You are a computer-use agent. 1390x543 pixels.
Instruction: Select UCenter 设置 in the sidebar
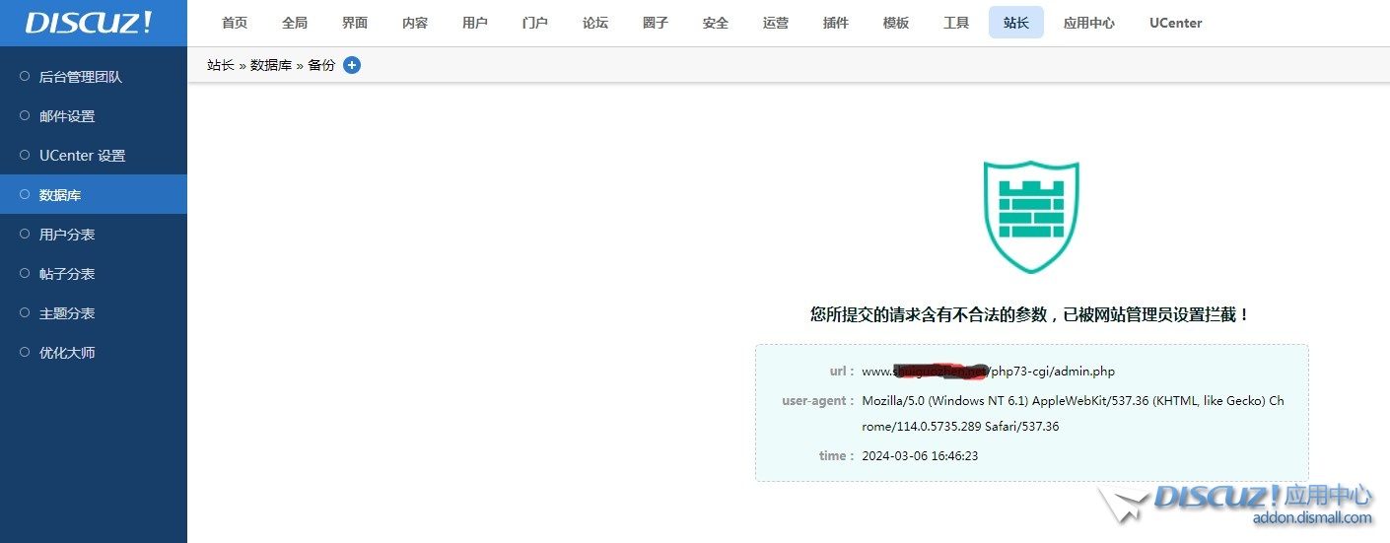pyautogui.click(x=83, y=156)
